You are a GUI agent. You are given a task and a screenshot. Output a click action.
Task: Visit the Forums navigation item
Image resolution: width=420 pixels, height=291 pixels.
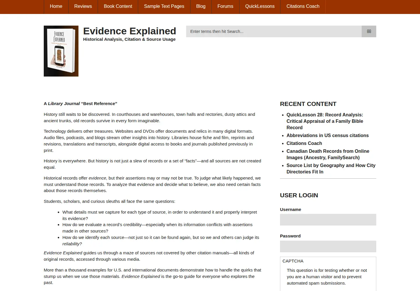[225, 6]
